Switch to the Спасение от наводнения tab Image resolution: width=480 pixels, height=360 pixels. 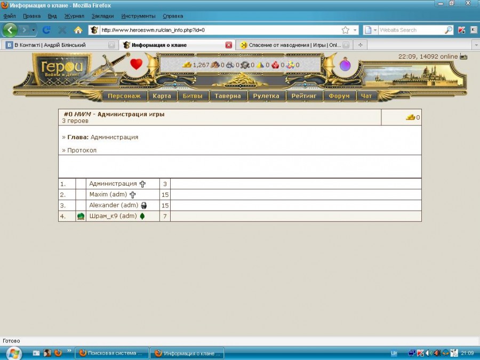(294, 45)
